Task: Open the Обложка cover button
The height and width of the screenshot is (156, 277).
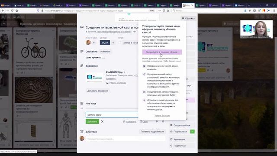Action: coord(188,18)
